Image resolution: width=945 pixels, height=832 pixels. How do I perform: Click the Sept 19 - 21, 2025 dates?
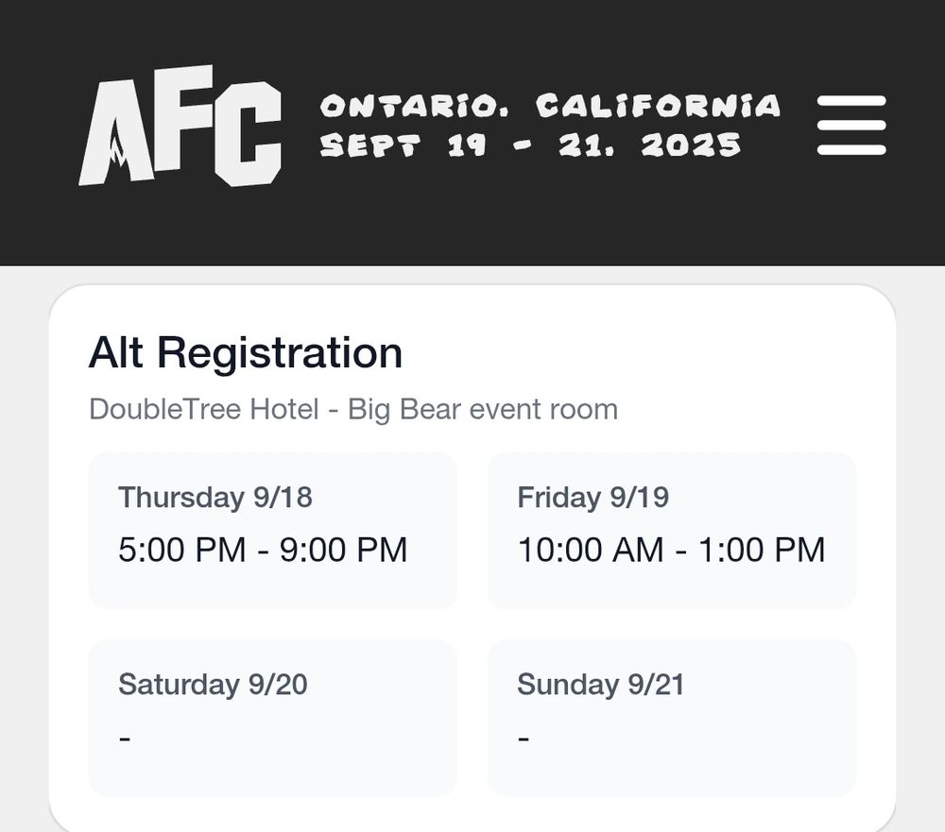pyautogui.click(x=530, y=145)
